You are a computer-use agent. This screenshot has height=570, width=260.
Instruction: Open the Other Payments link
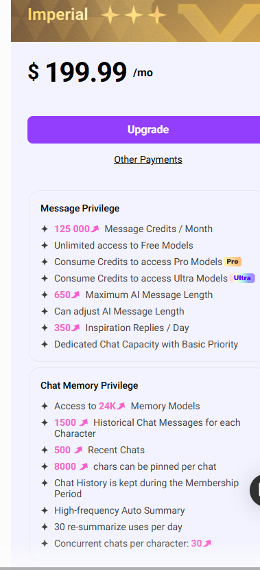[x=148, y=159]
